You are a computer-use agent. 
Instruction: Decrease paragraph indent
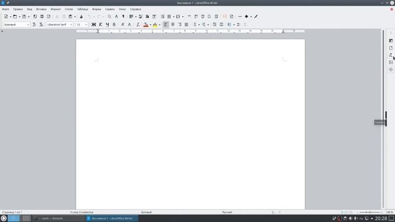pyautogui.click(x=221, y=25)
